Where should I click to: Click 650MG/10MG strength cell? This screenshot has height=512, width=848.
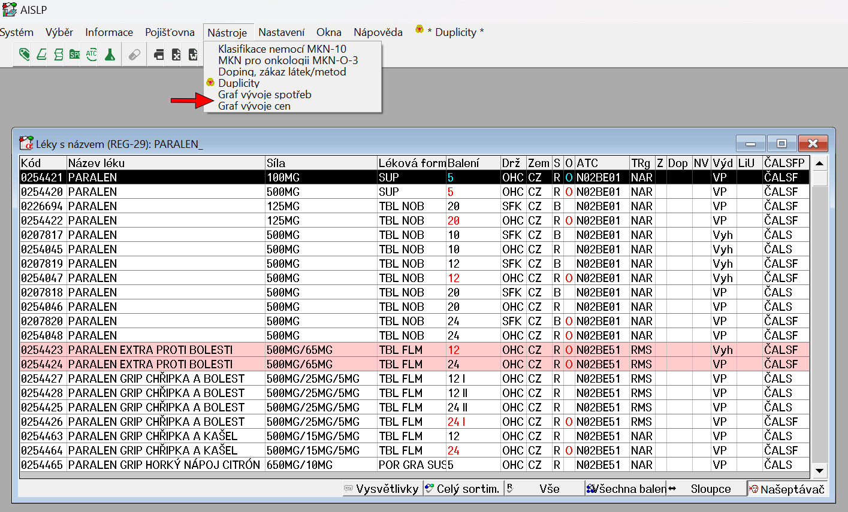point(321,465)
